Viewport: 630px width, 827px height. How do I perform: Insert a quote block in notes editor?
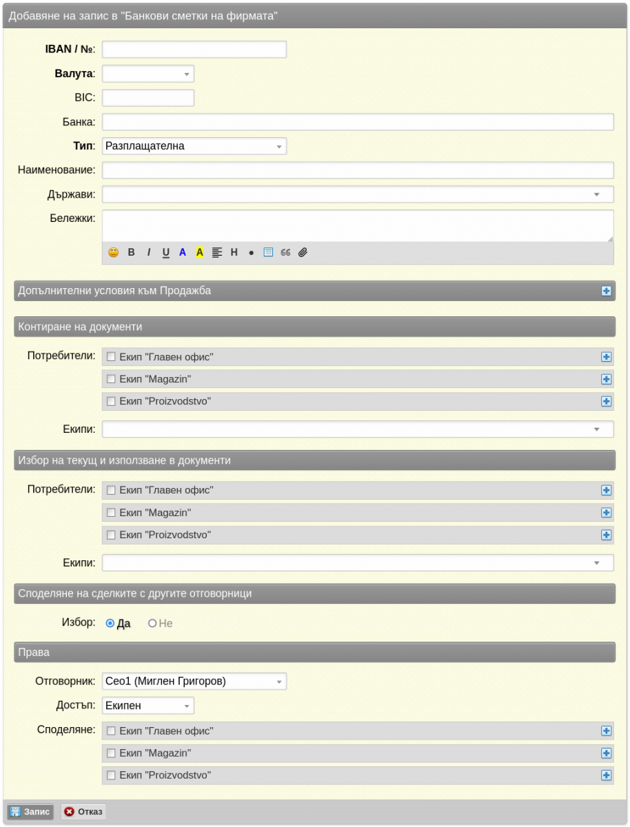pos(285,252)
